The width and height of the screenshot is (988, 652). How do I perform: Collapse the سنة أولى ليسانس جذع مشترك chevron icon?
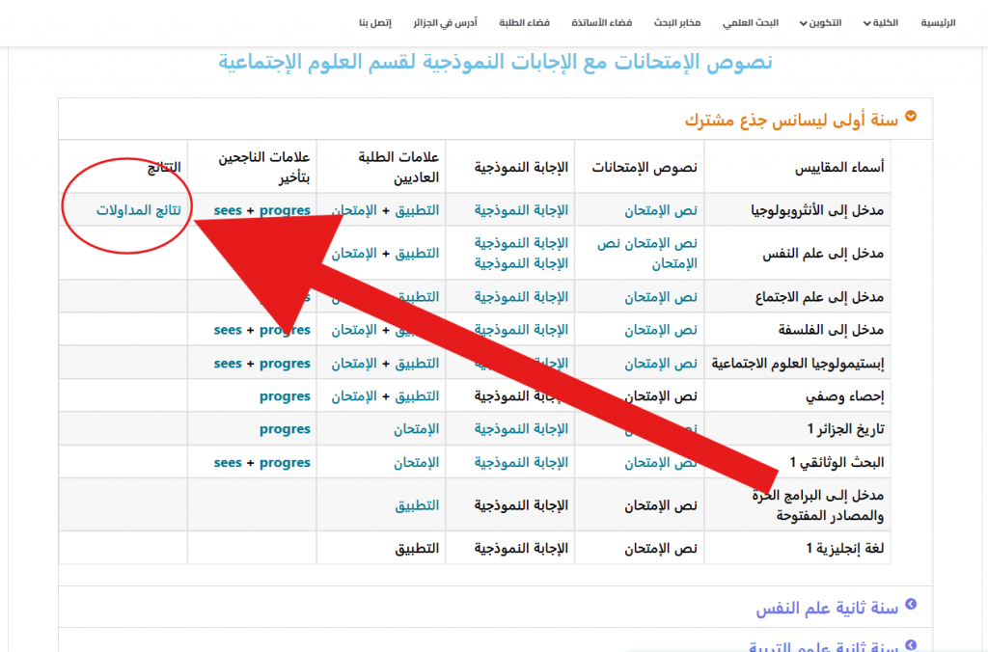911,117
